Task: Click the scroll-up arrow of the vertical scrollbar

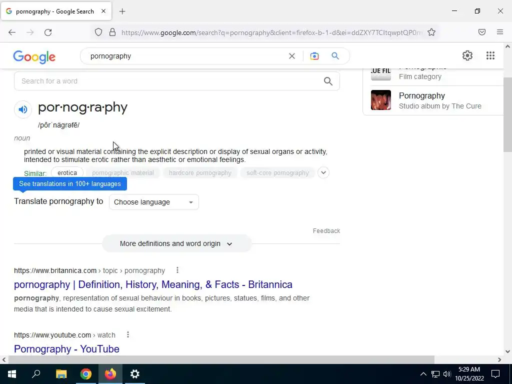Action: 507,46
